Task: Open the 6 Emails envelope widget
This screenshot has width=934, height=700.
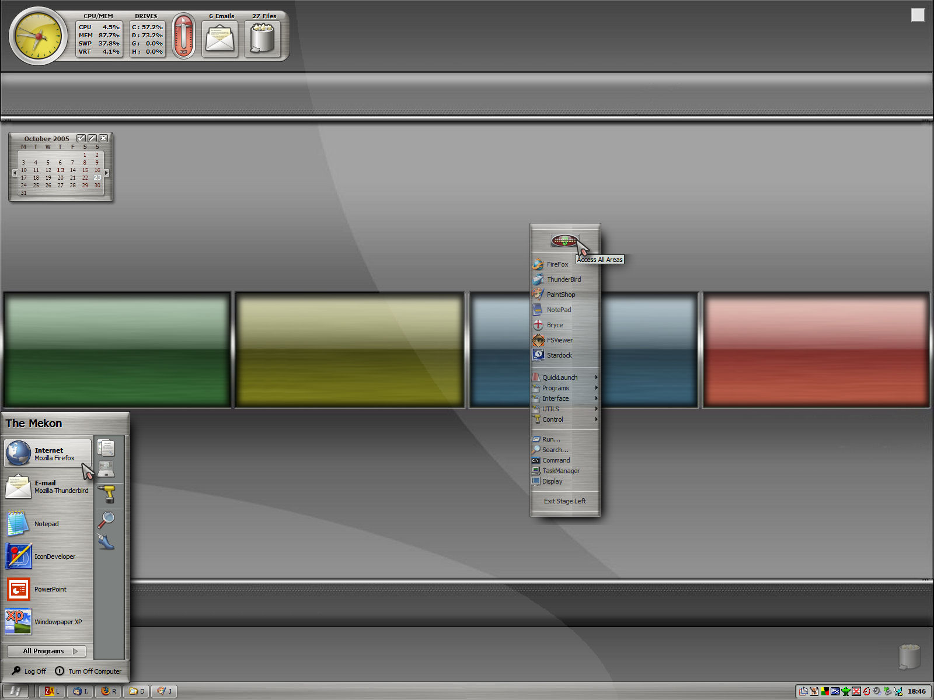Action: (x=219, y=38)
